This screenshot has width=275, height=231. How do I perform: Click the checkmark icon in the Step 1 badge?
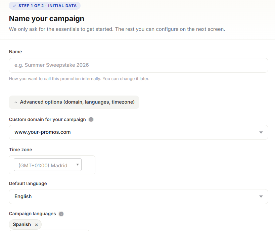pyautogui.click(x=14, y=6)
